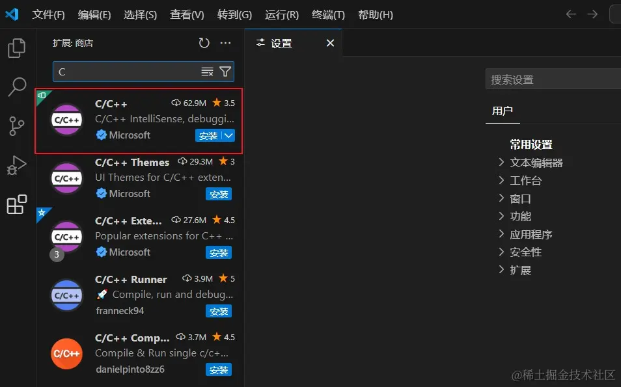
Task: Open the 选择(S) menu
Action: pyautogui.click(x=140, y=15)
